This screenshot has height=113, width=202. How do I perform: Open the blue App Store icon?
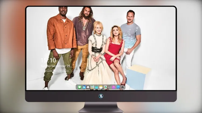118,87
